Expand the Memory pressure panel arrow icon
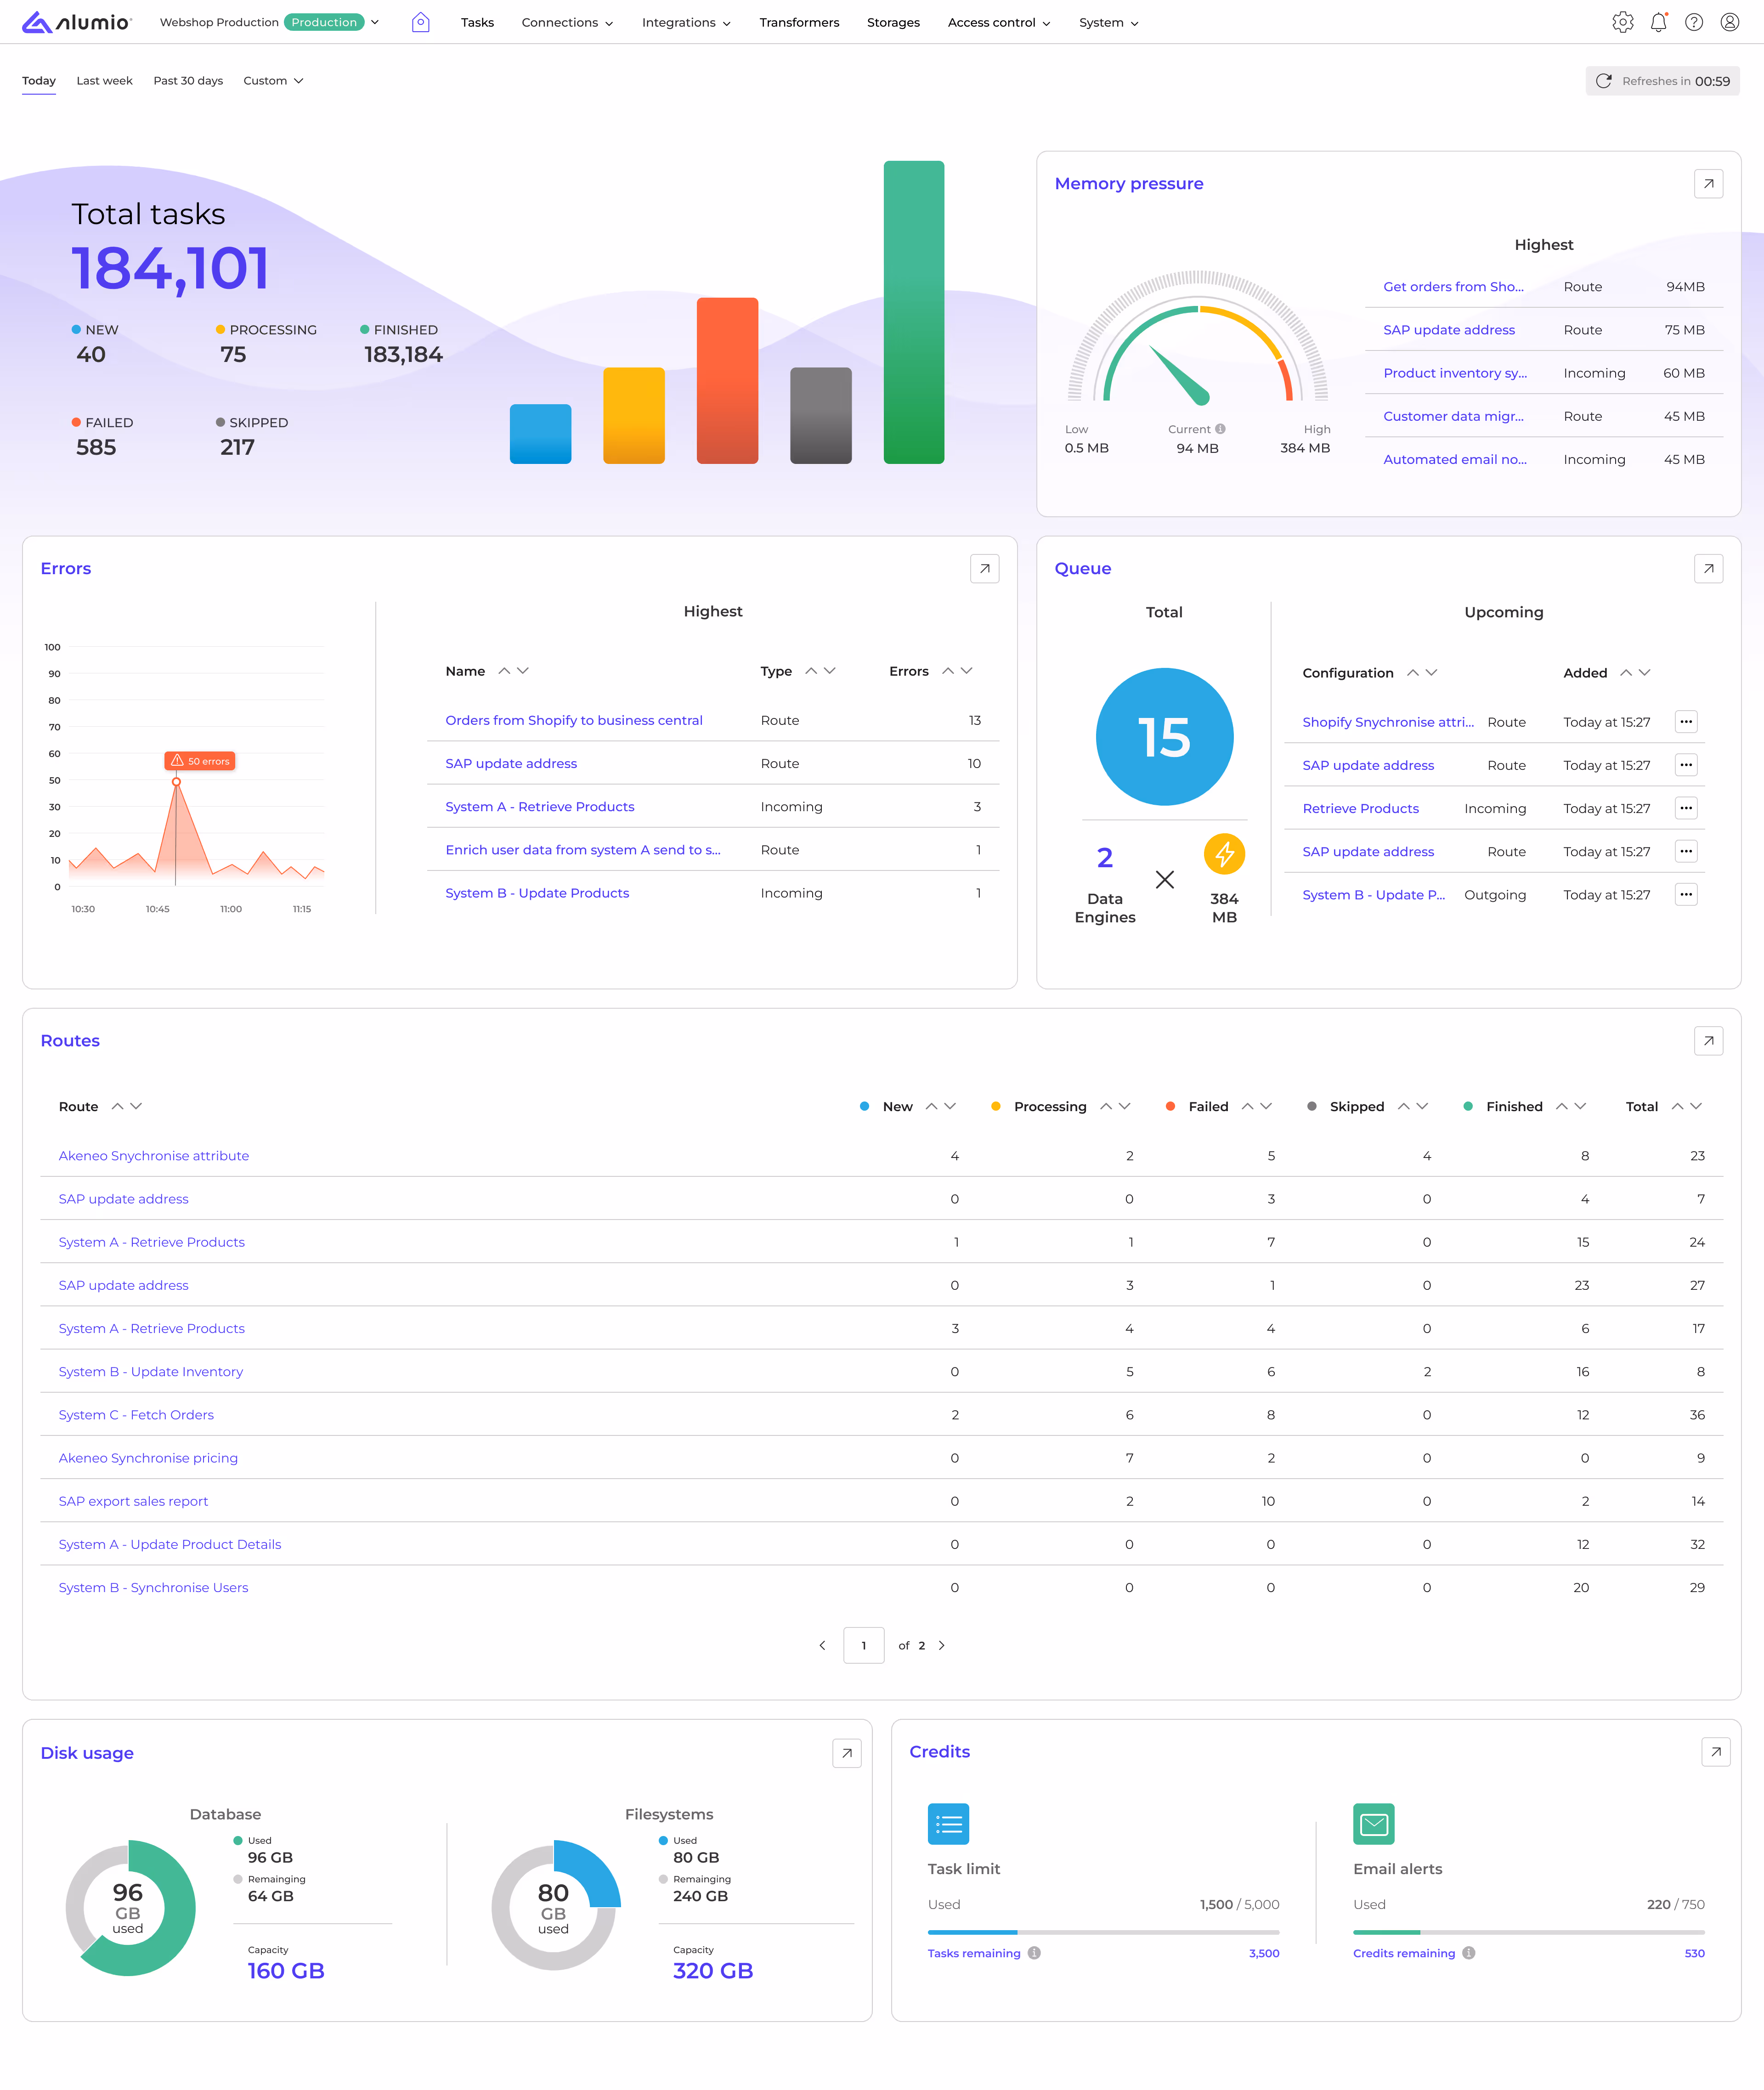 [1708, 183]
